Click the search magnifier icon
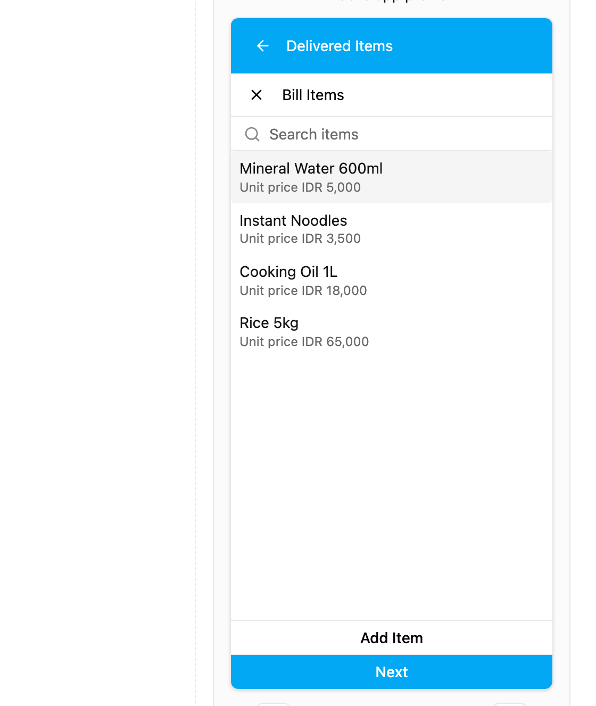596x706 pixels. 252,134
